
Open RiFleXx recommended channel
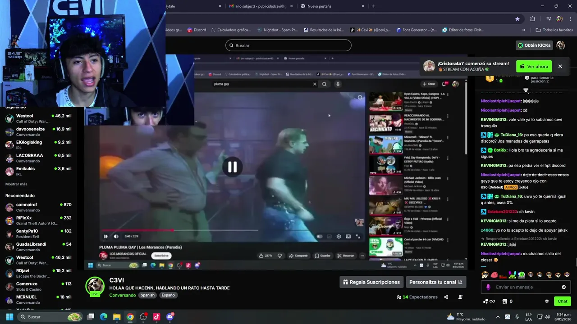point(38,220)
